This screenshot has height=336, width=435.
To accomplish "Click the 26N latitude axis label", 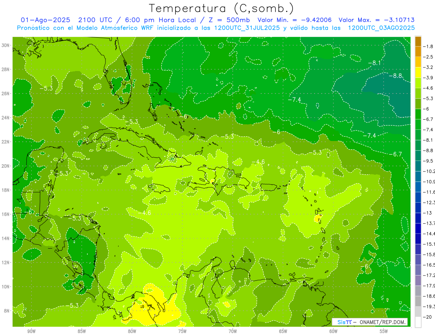I will click(x=5, y=94).
